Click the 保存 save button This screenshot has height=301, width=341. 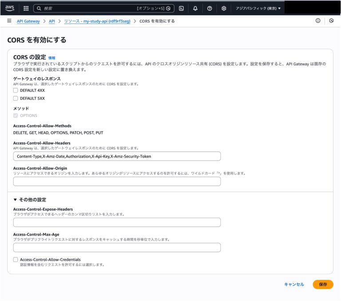(323, 285)
